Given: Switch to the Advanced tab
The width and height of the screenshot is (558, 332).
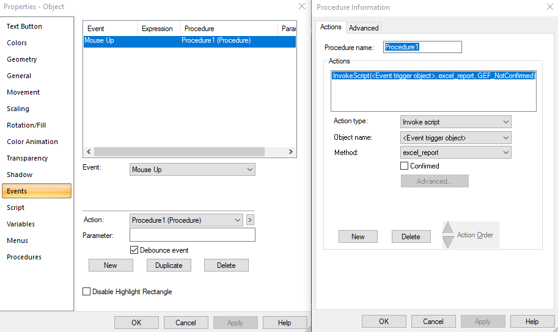Looking at the screenshot, I should 364,27.
